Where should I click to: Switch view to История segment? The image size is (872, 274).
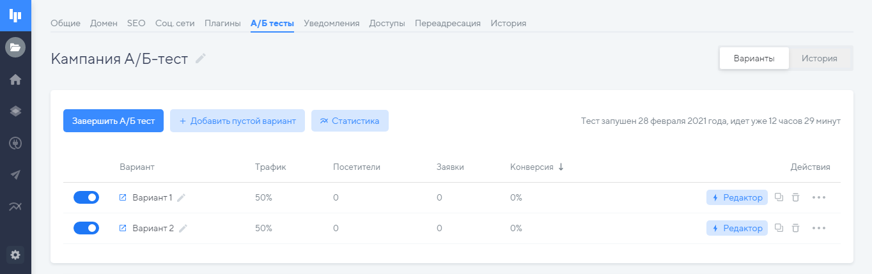(820, 58)
